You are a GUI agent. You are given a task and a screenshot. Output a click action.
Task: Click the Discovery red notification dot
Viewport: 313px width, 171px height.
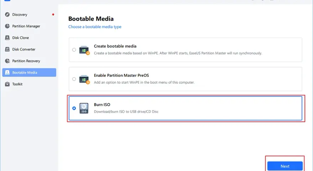click(53, 14)
